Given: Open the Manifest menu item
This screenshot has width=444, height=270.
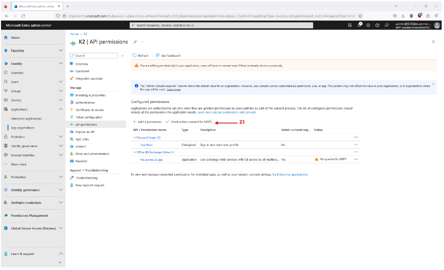Looking at the screenshot, I should 81,161.
